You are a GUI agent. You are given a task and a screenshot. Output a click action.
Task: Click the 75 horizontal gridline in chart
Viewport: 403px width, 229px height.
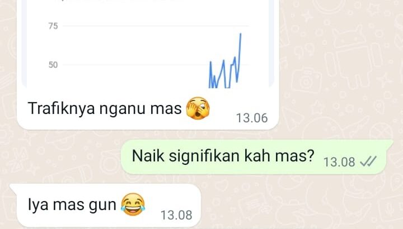(156, 26)
